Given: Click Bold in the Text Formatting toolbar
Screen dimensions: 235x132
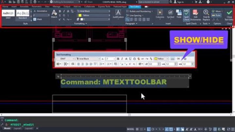Looking at the screenshot, I should (118, 59).
